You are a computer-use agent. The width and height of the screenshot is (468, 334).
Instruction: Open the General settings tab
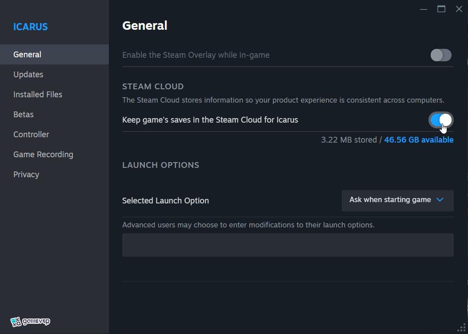54,55
